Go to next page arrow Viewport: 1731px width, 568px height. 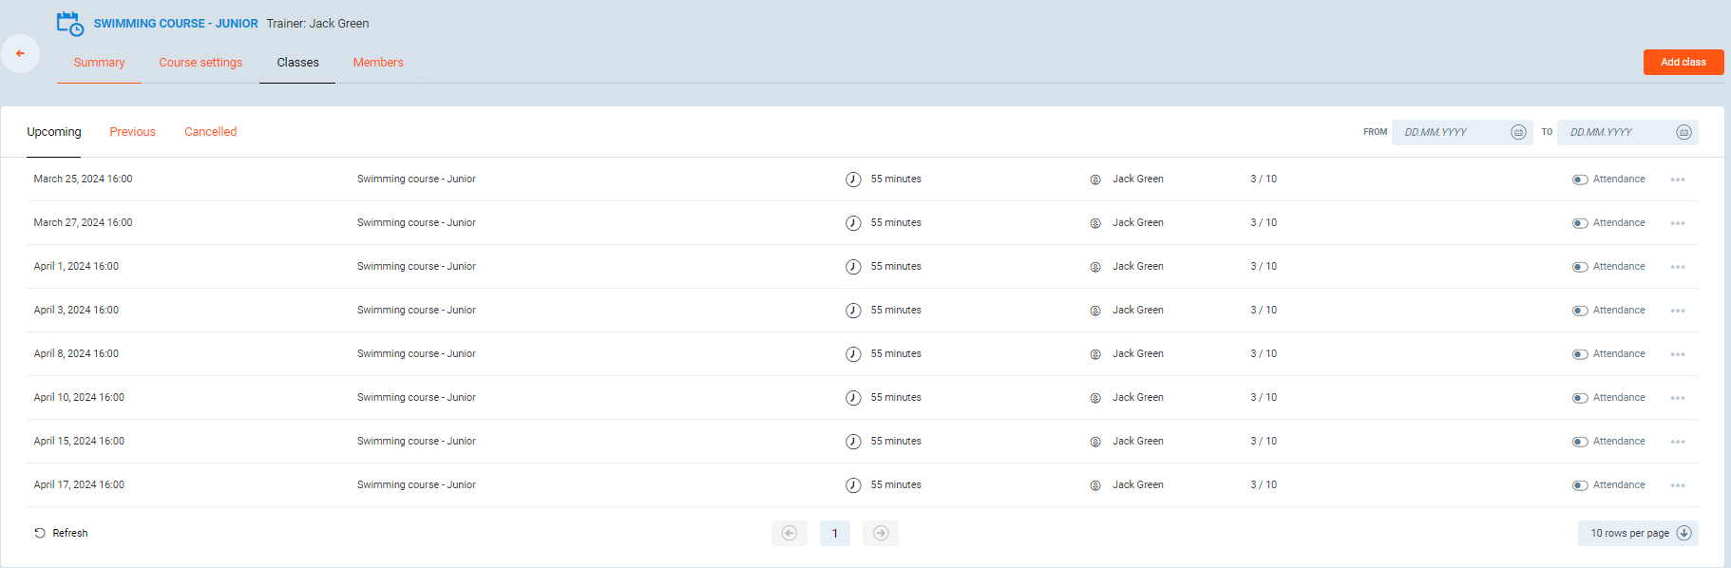(881, 533)
